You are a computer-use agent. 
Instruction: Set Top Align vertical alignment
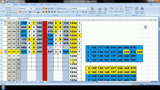[43, 8]
